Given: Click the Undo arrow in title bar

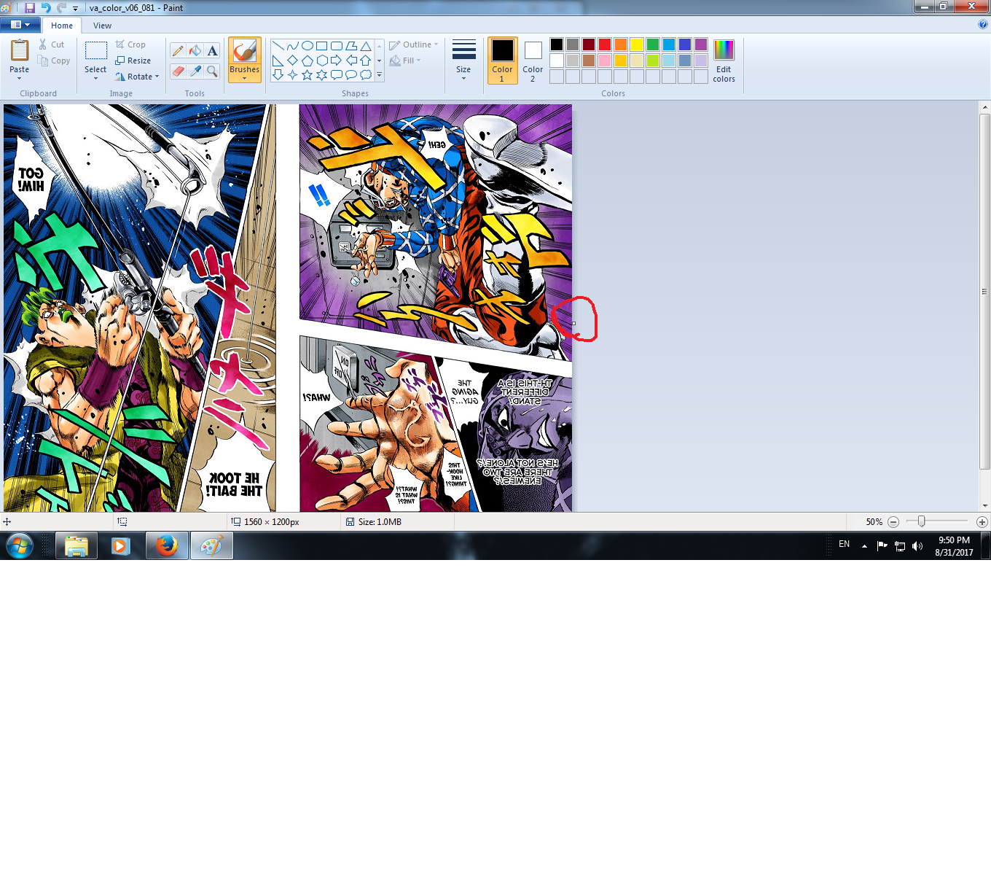Looking at the screenshot, I should click(46, 7).
